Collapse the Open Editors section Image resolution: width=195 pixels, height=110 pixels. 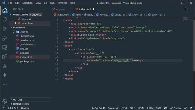11,15
